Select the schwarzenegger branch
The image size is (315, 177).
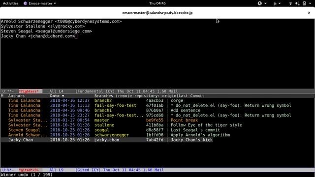tap(112, 135)
